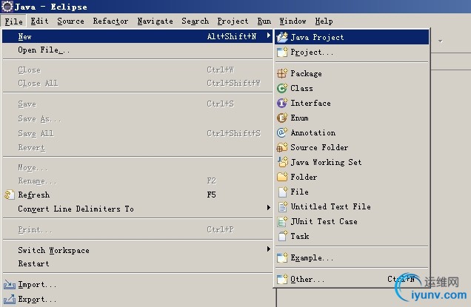Choose Other... in the New submenu
This screenshot has height=307, width=471.
click(307, 279)
